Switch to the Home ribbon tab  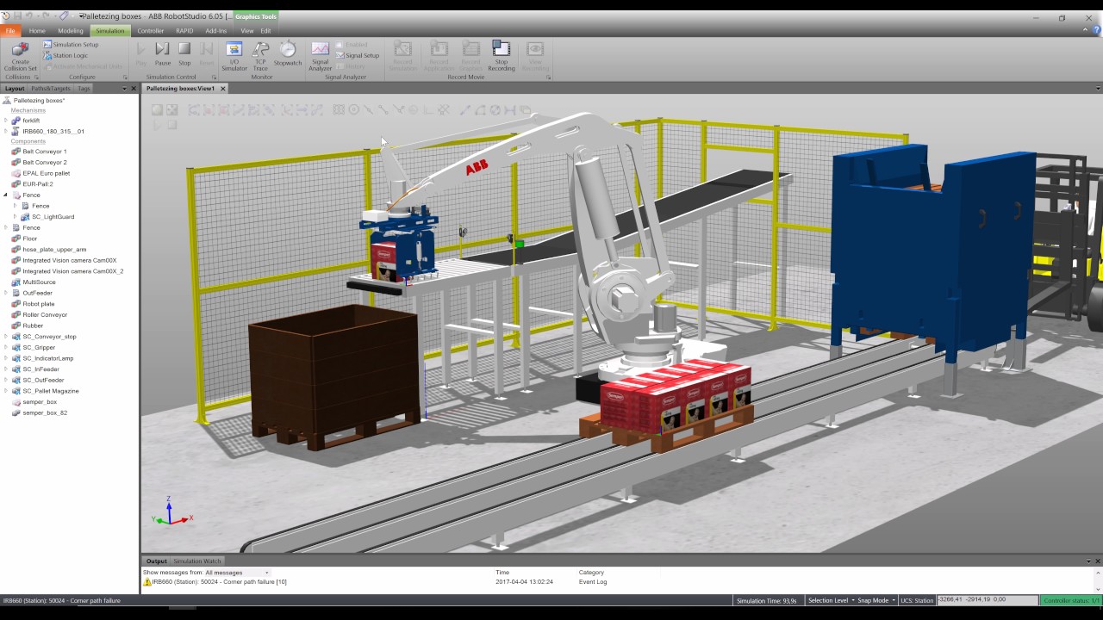click(37, 31)
